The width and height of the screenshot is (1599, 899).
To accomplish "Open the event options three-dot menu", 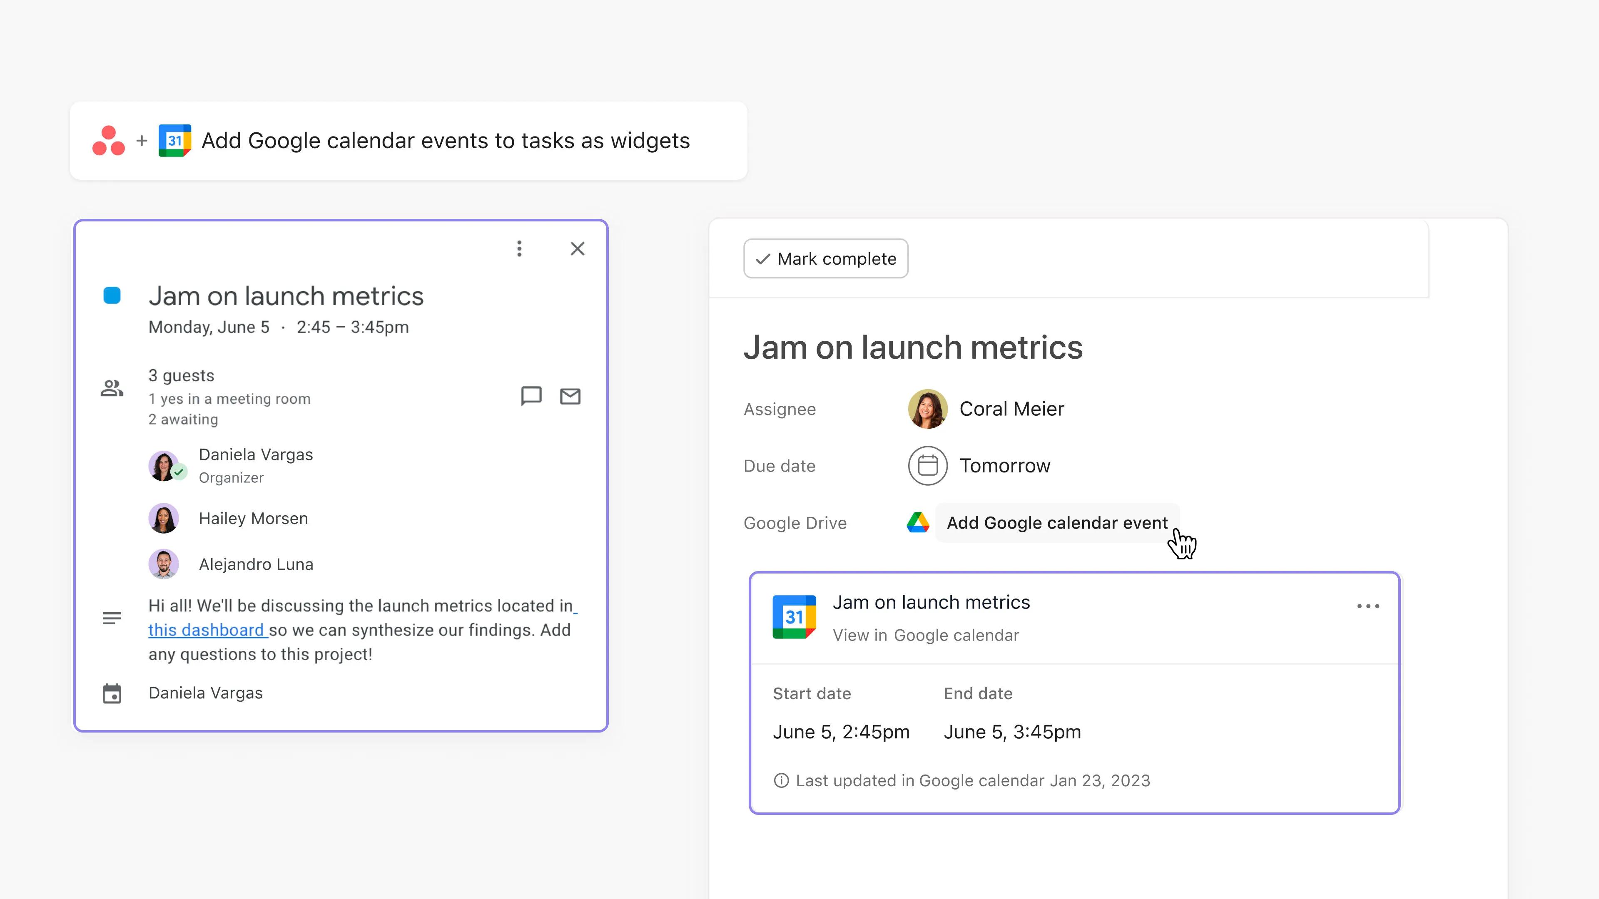I will pos(519,249).
